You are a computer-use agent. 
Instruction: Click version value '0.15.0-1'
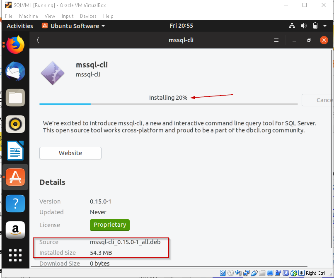[x=100, y=201]
